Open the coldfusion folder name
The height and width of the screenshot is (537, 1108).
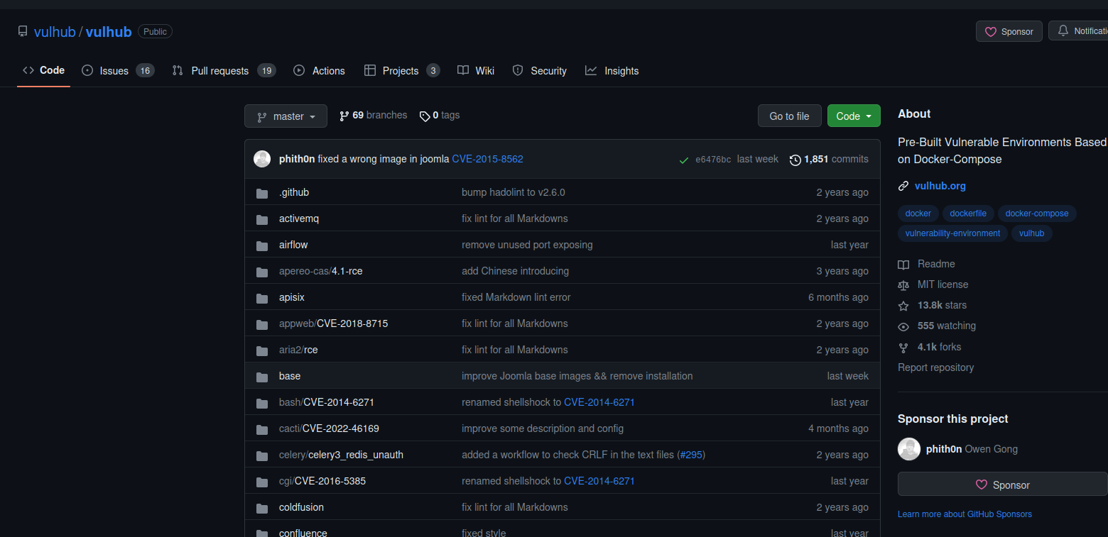pos(301,507)
